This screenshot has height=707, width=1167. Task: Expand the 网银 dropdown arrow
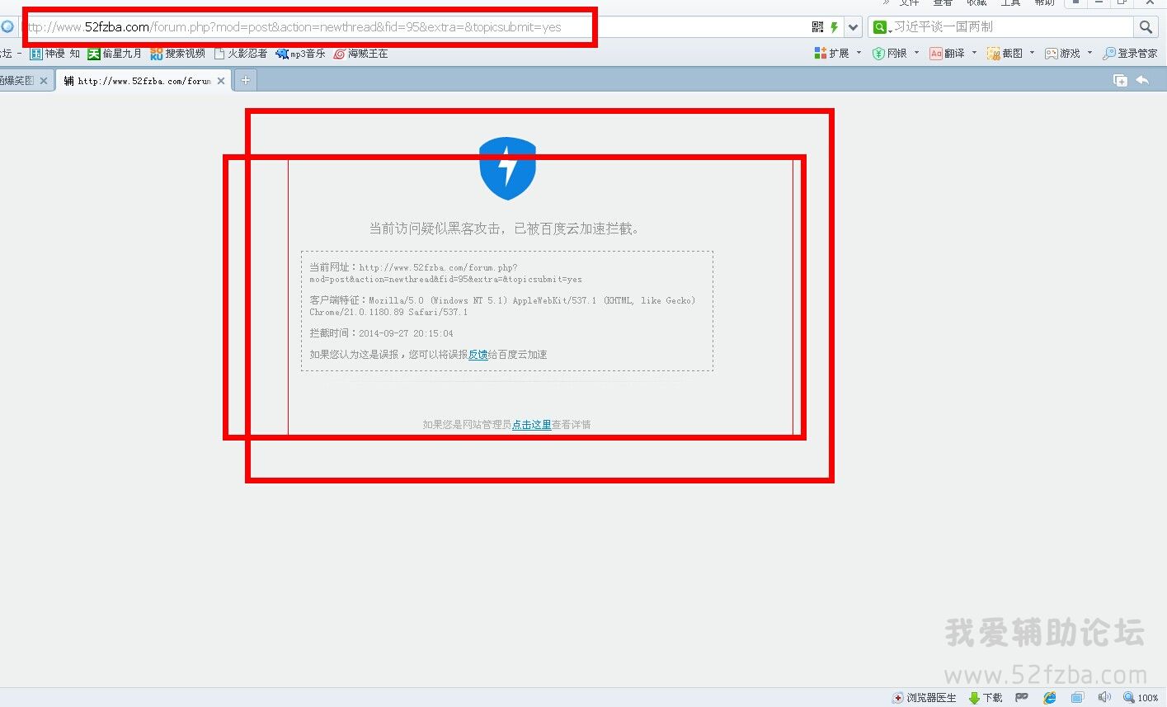click(x=916, y=53)
